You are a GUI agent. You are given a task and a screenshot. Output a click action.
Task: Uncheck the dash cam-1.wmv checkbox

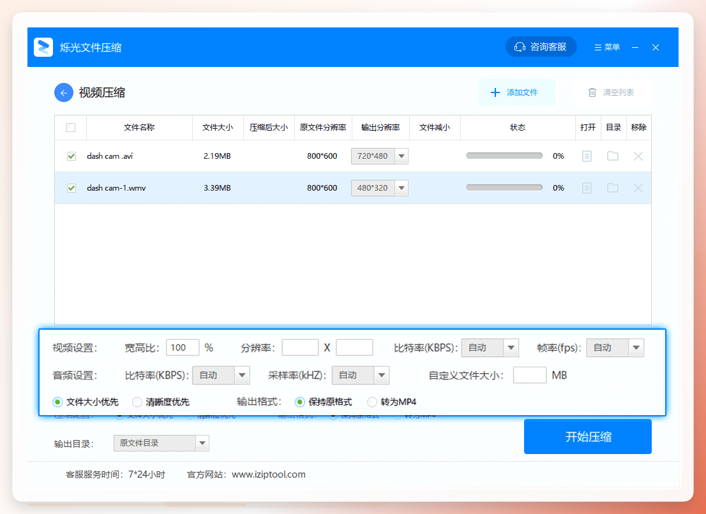pyautogui.click(x=71, y=188)
